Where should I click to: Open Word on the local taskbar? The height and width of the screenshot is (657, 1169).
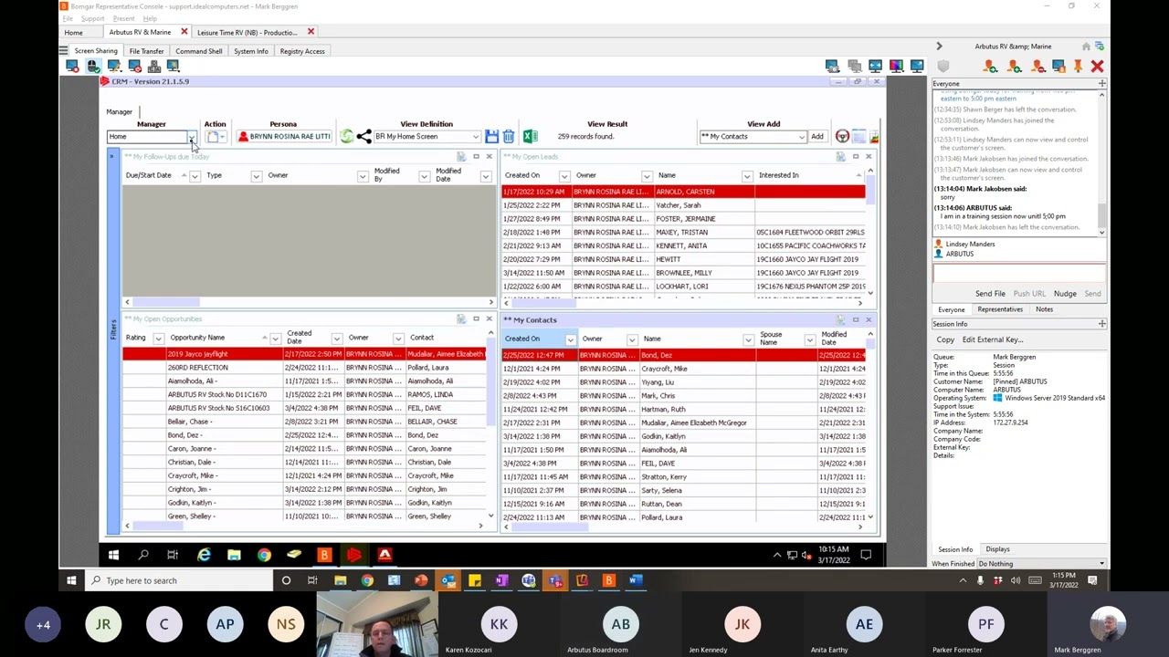click(x=636, y=580)
